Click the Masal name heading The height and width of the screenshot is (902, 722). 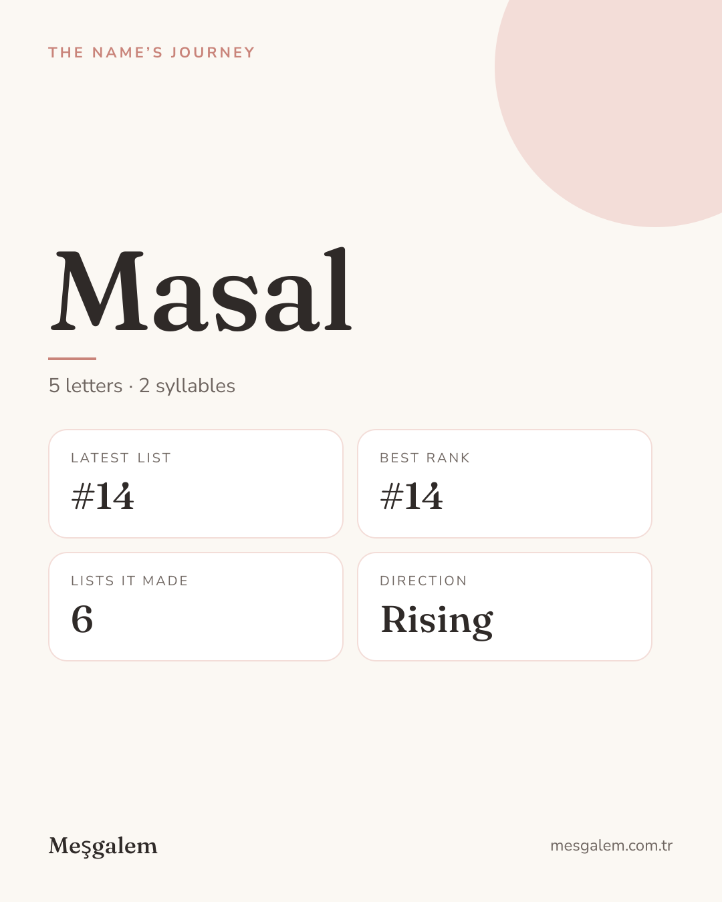tap(201, 290)
